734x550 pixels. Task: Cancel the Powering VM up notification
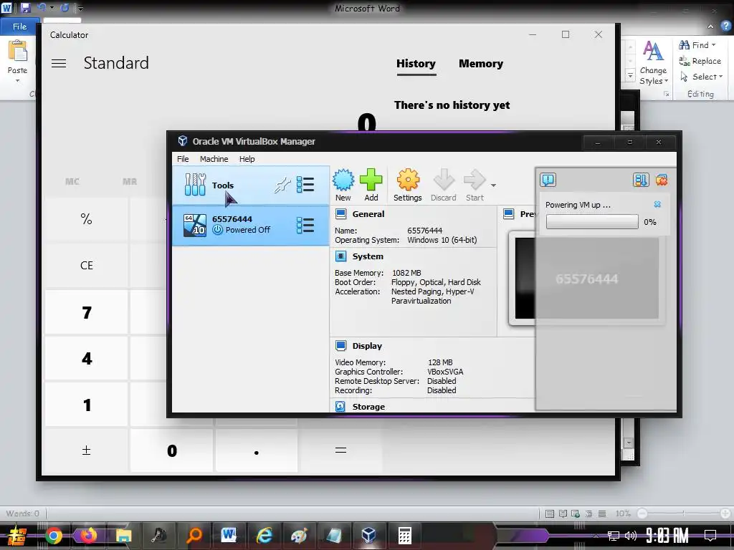[x=657, y=204]
